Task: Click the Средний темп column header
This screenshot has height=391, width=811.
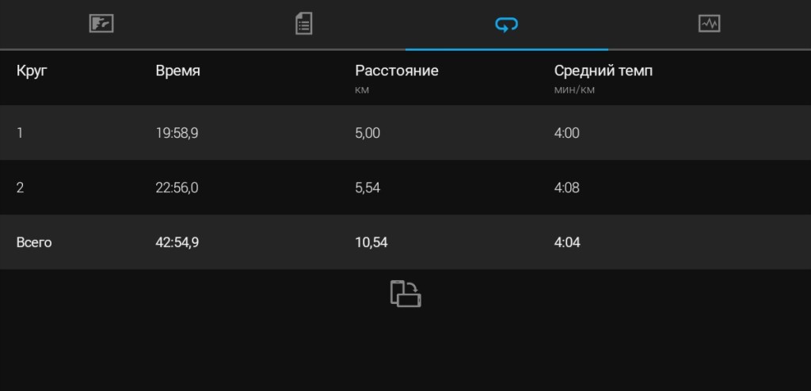Action: tap(603, 71)
